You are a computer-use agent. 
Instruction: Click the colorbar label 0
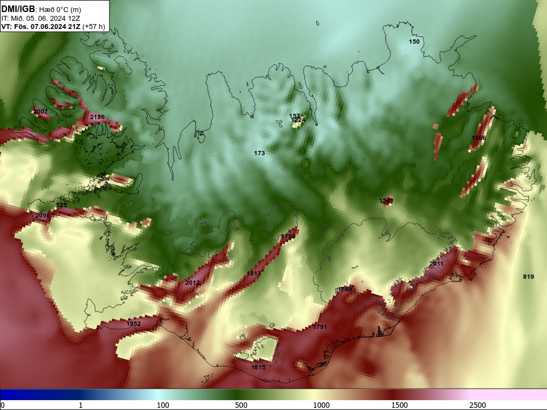(3, 405)
